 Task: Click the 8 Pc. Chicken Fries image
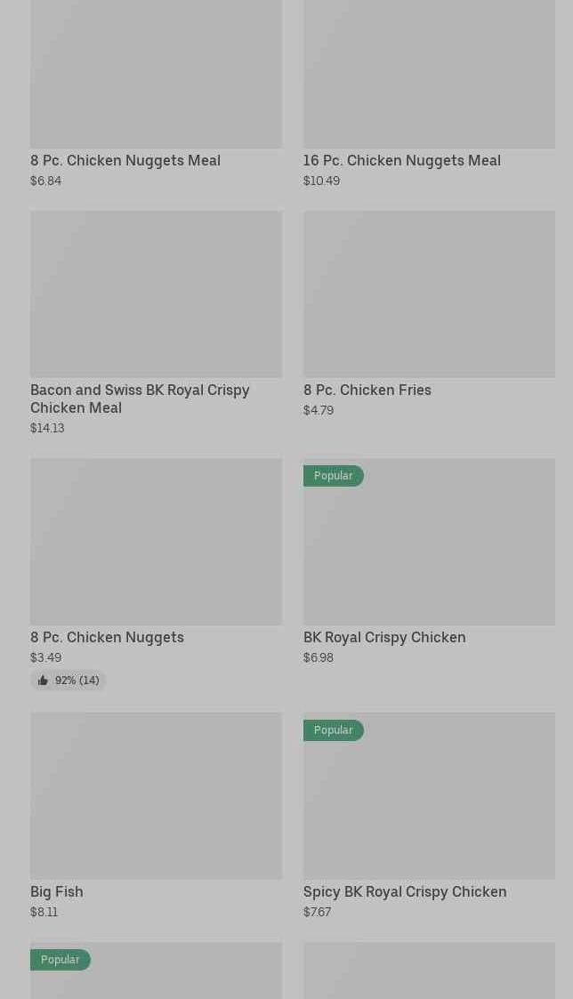(429, 294)
